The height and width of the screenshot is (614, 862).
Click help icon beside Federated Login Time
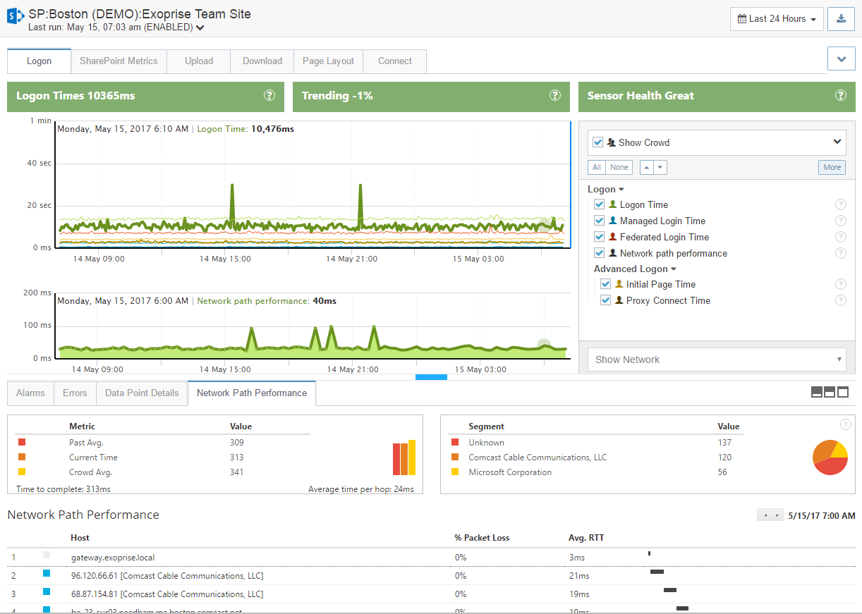(x=840, y=237)
